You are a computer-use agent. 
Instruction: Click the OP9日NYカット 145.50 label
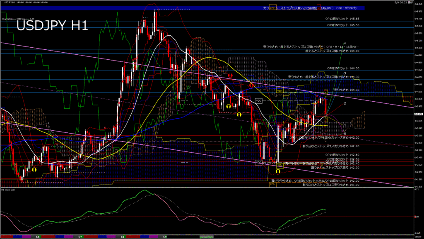[x=343, y=25]
